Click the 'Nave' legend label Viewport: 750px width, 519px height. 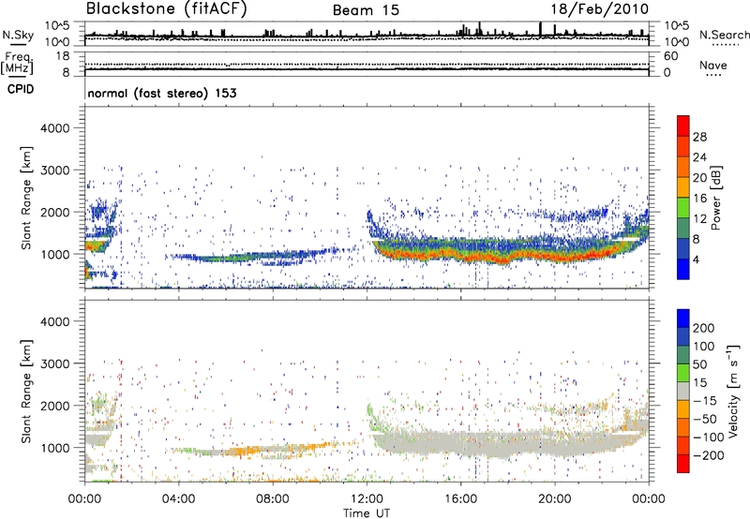713,65
